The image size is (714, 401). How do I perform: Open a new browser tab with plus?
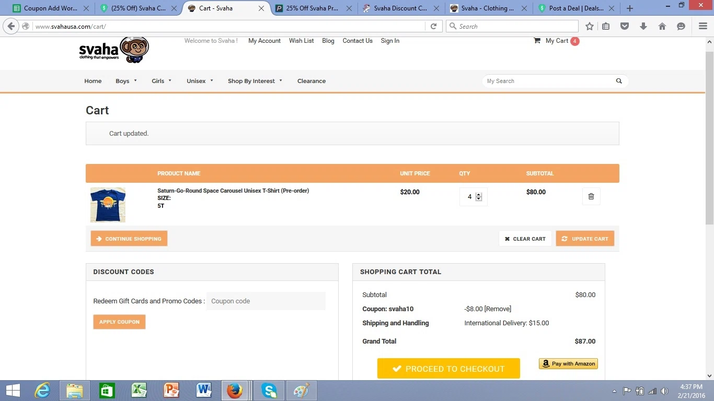click(x=630, y=8)
